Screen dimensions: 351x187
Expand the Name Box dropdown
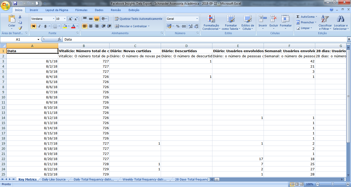click(x=38, y=39)
